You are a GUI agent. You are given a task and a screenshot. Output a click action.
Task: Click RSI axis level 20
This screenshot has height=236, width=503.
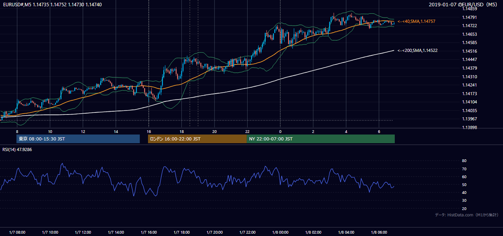pos(464,208)
